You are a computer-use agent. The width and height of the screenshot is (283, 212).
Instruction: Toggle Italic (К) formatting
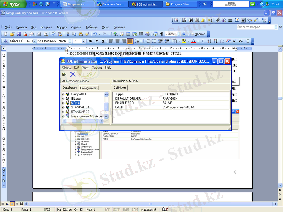point(97,41)
